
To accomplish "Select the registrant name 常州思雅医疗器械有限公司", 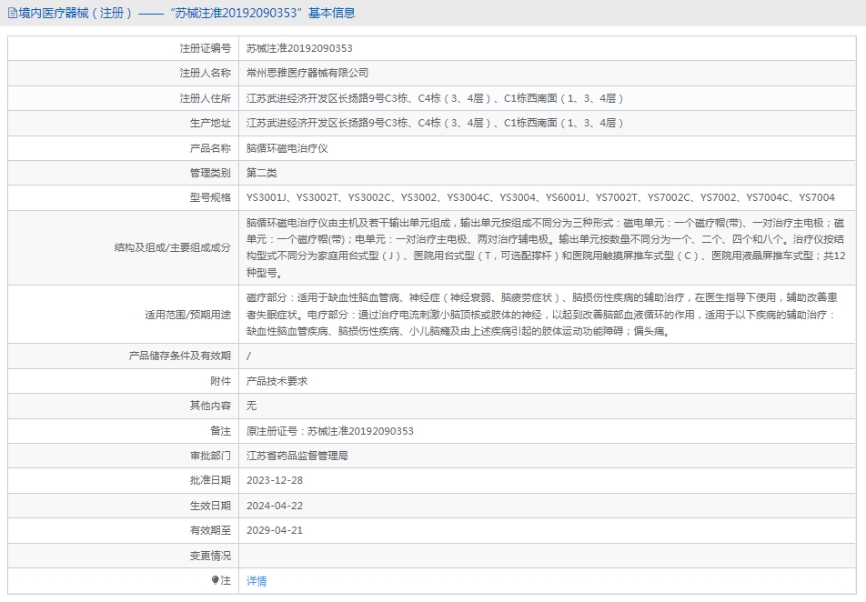I will [307, 73].
